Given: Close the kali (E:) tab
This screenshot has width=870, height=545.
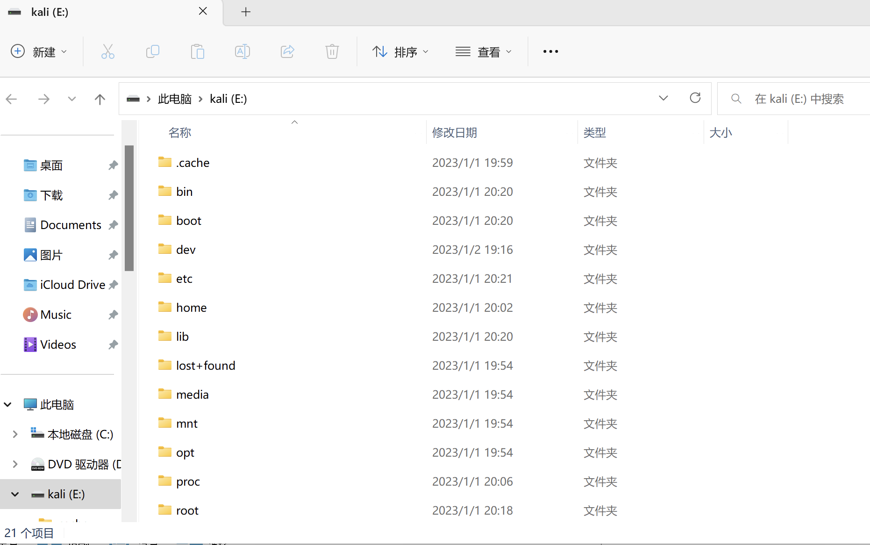Looking at the screenshot, I should pos(203,11).
